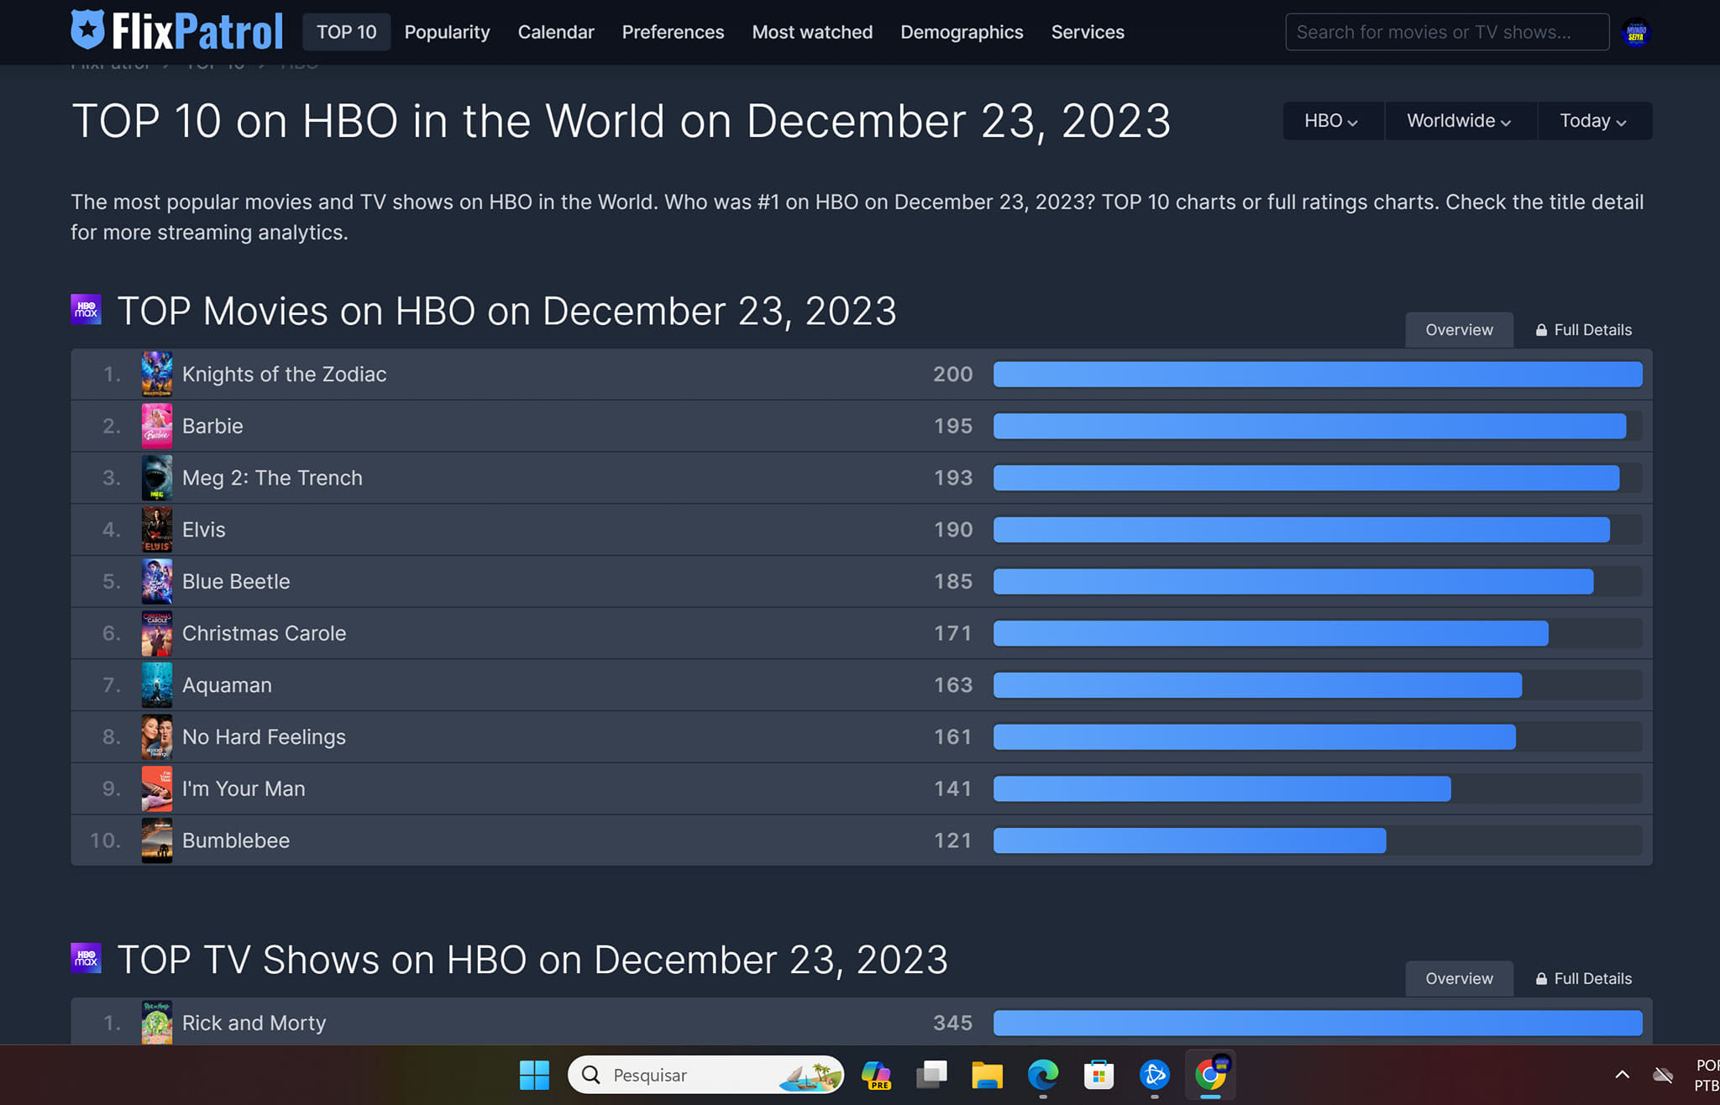
Task: Click the cloud sync tray icon
Action: click(1663, 1075)
